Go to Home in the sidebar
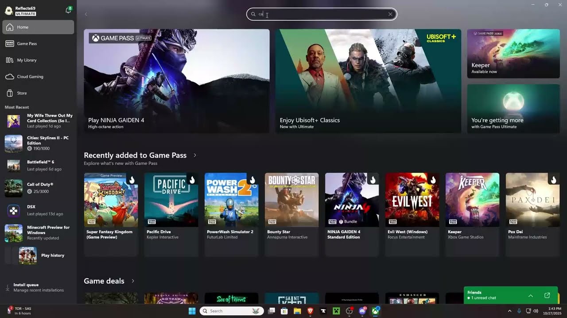 (x=38, y=27)
